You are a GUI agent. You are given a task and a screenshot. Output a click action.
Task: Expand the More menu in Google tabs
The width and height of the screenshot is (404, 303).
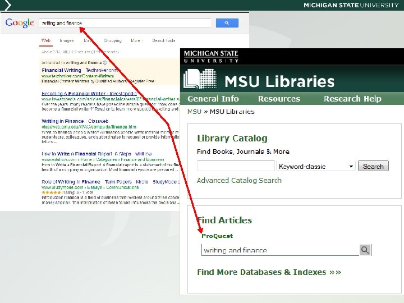click(137, 40)
